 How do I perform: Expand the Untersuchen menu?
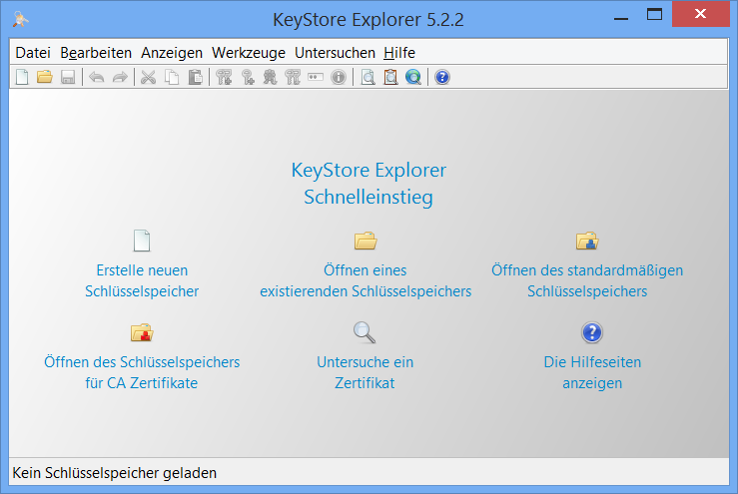(335, 53)
